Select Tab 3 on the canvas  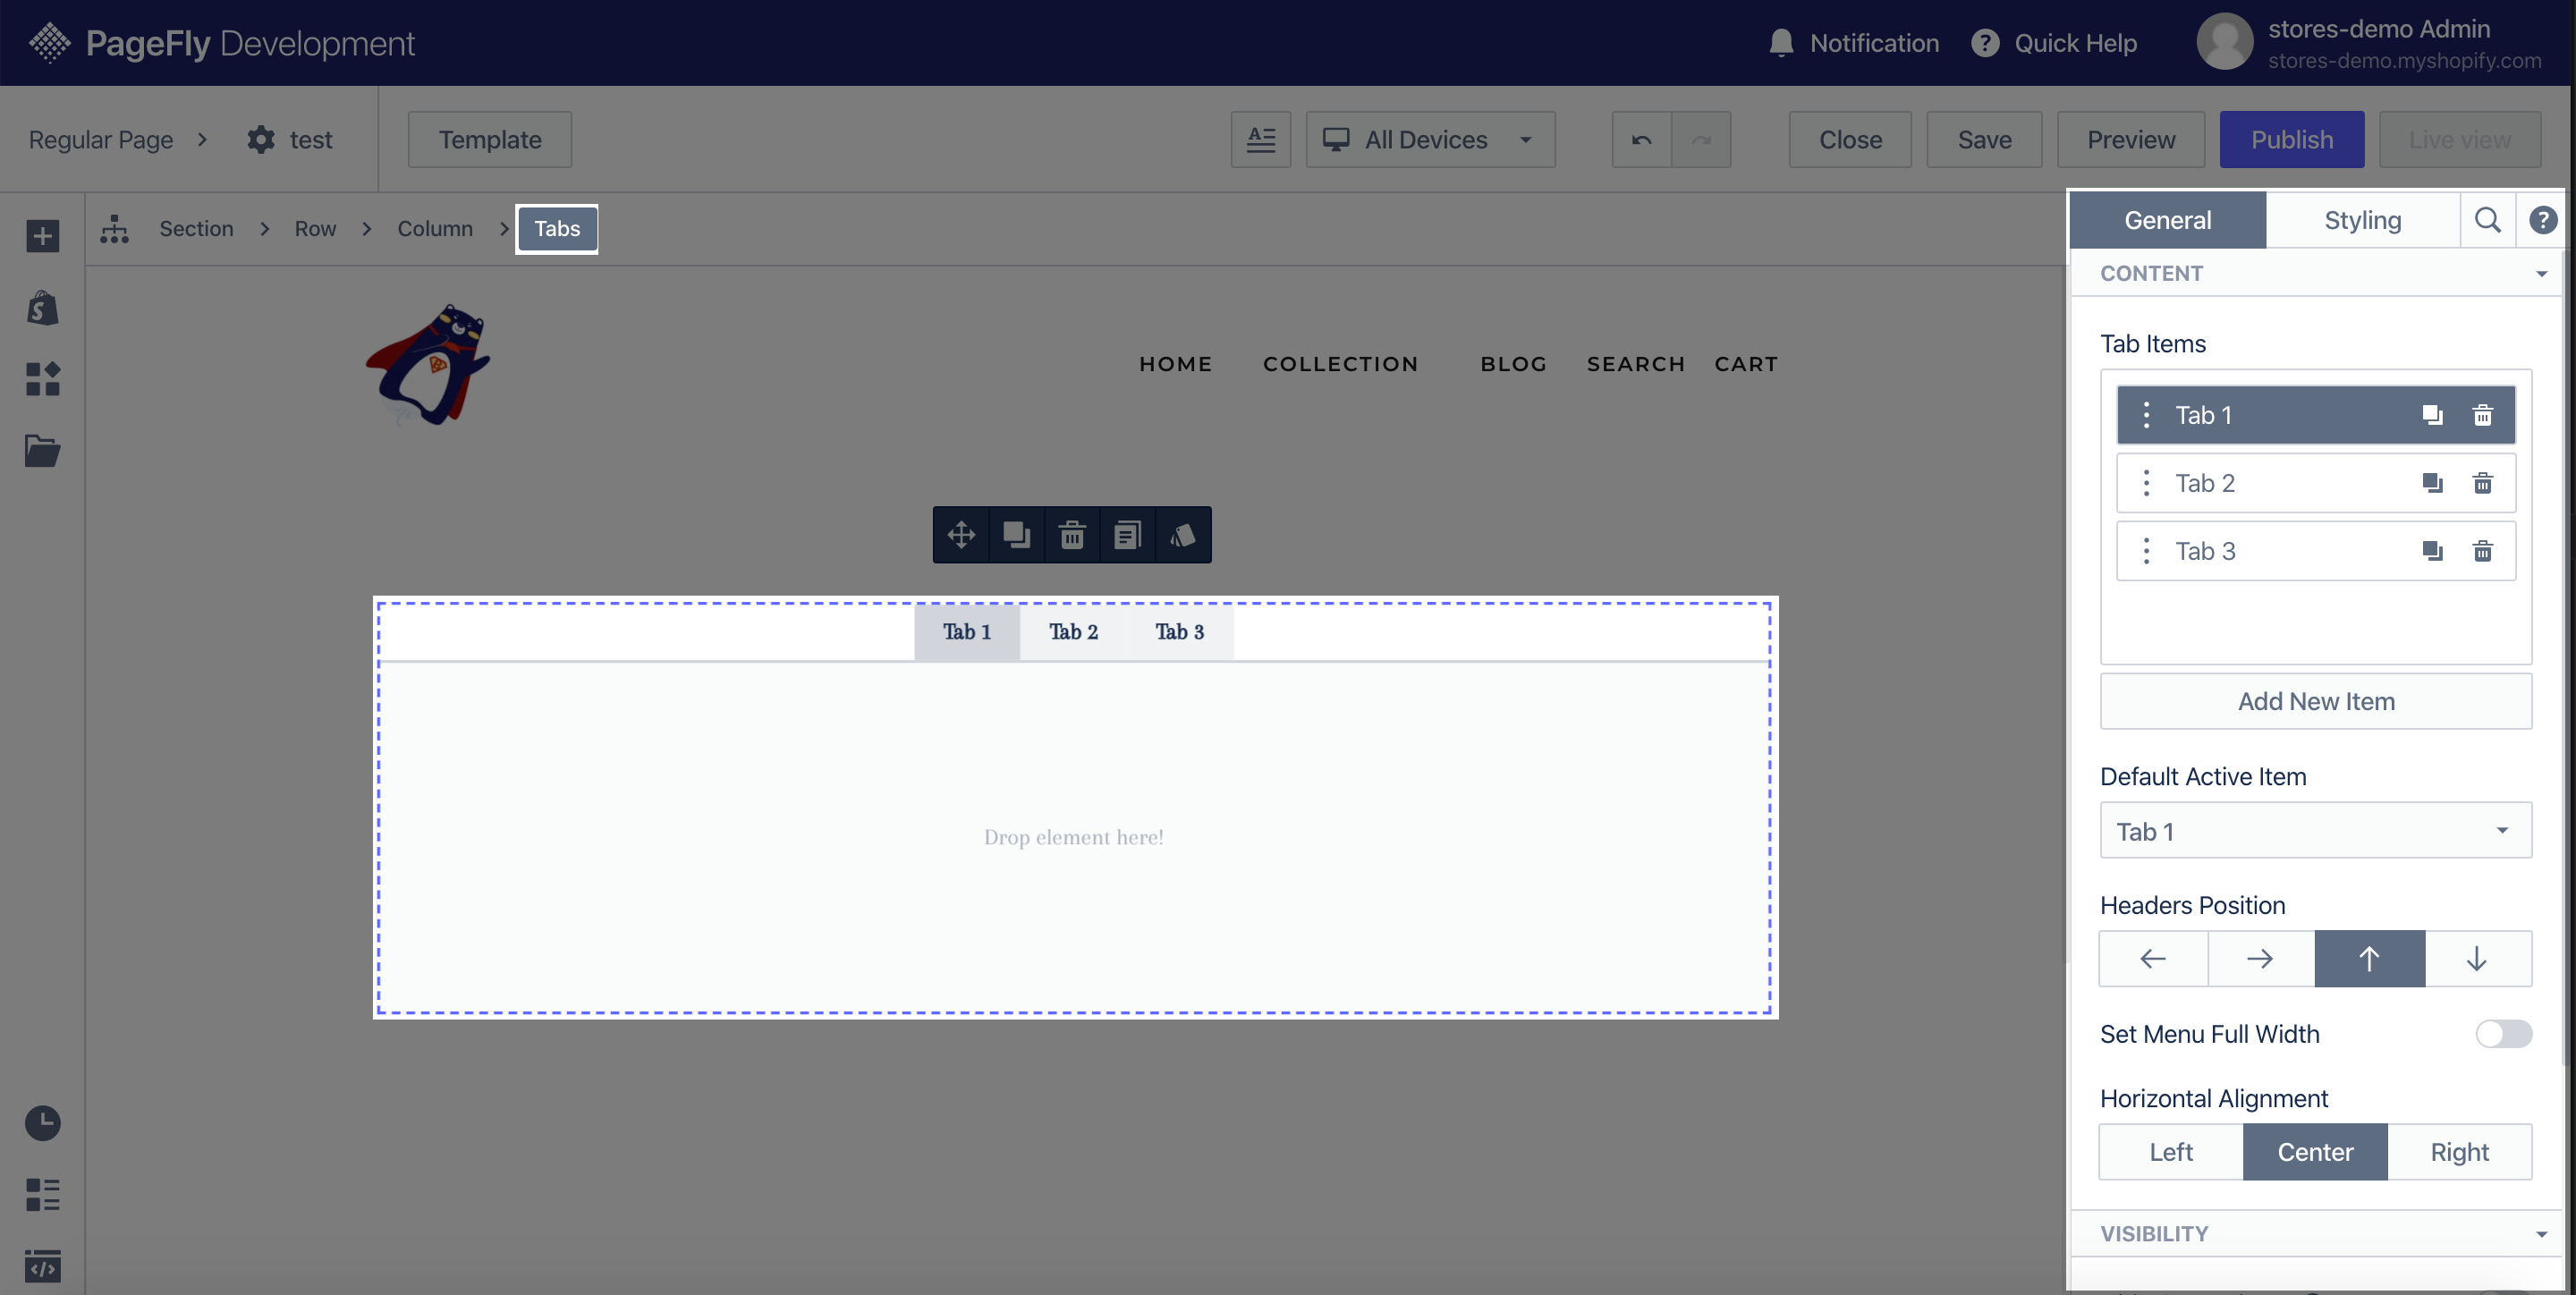point(1180,632)
